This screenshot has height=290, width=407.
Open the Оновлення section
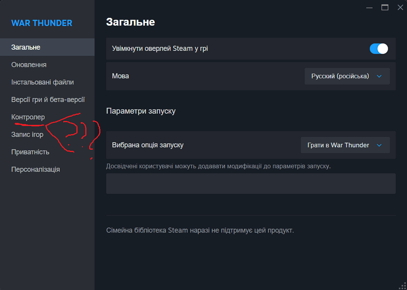click(47, 65)
